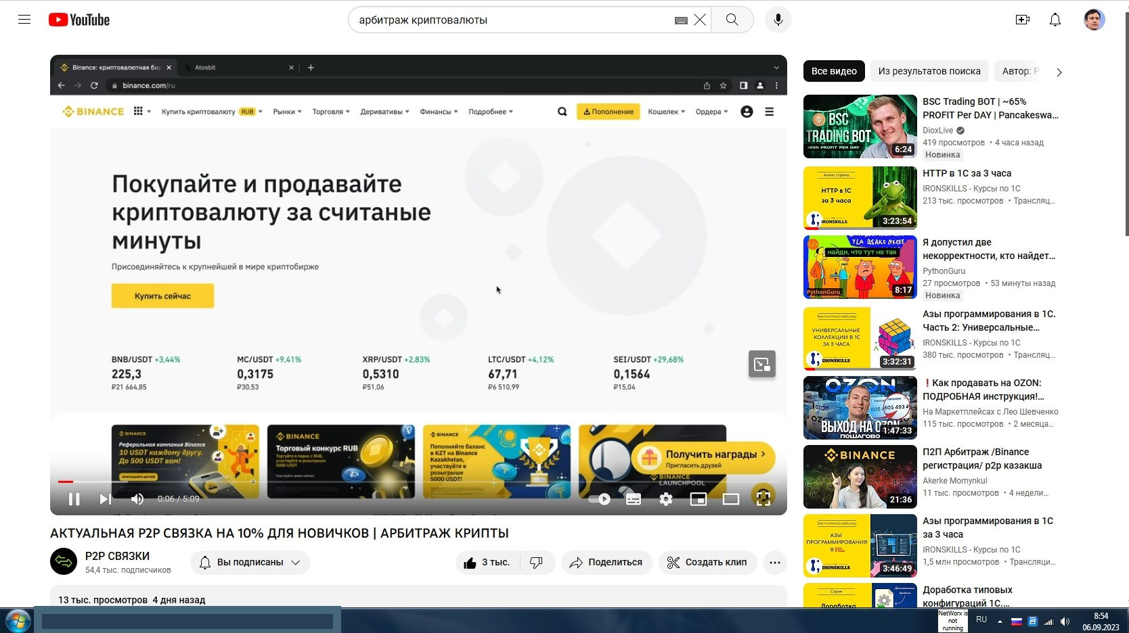Skip to the next video
The width and height of the screenshot is (1129, 633).
[x=106, y=499]
